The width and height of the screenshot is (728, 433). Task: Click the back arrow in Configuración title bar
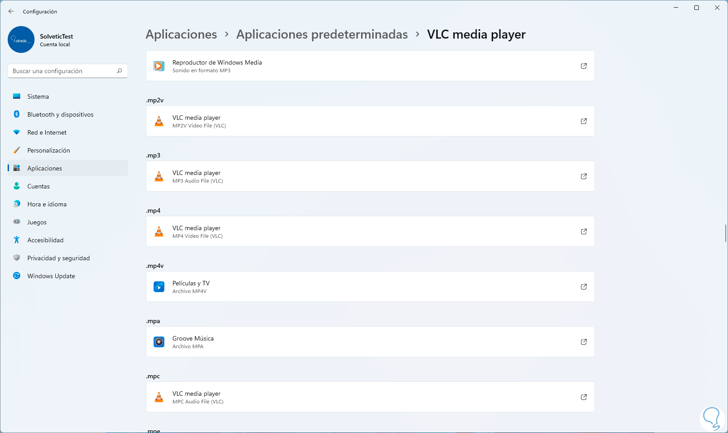pos(11,11)
